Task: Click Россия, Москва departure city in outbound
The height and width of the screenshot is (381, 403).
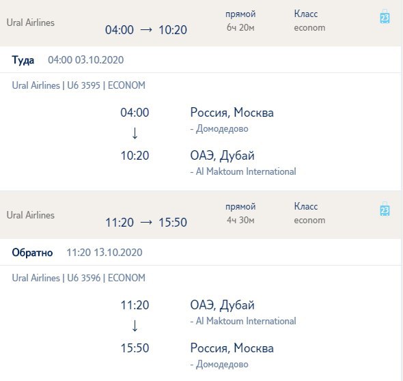Action: pyautogui.click(x=232, y=113)
